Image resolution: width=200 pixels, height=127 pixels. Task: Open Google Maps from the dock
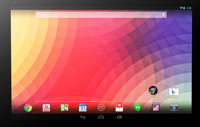pos(64,108)
